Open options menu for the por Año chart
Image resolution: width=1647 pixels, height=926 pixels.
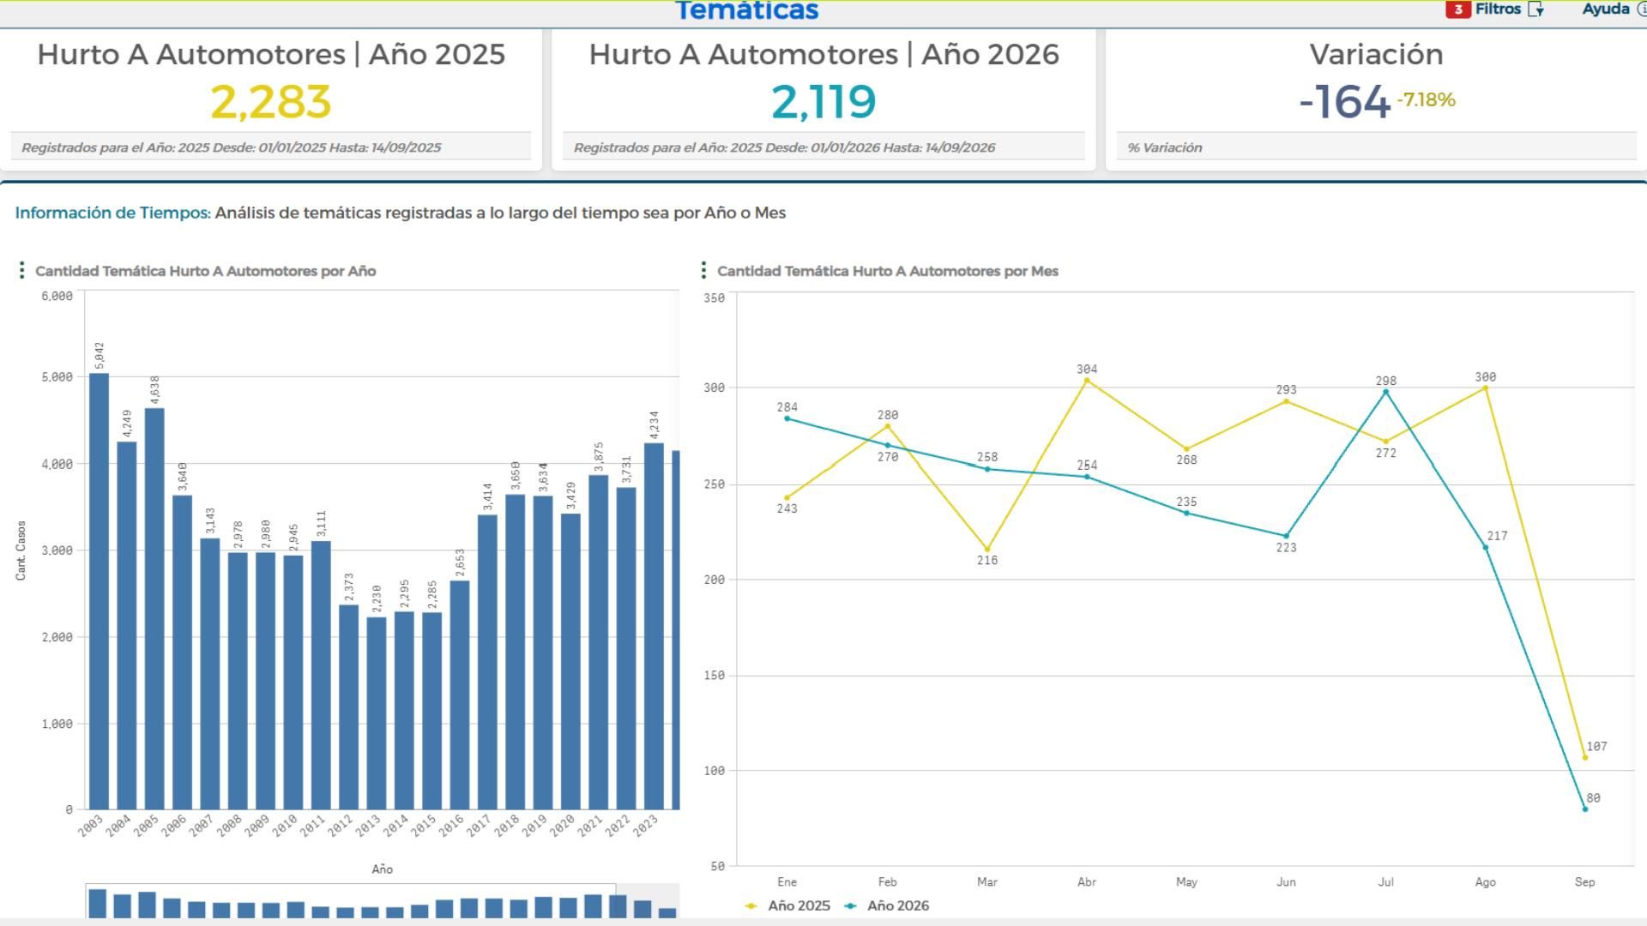click(x=21, y=271)
